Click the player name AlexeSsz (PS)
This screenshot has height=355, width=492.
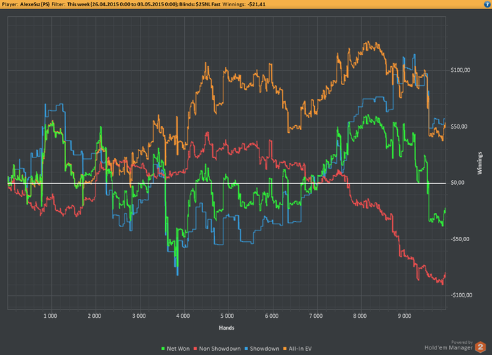(35, 4)
